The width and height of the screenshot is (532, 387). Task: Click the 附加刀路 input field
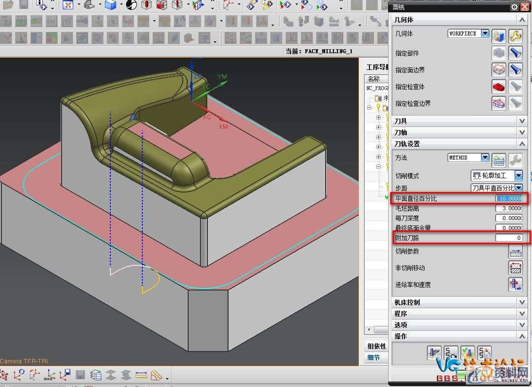click(x=509, y=238)
